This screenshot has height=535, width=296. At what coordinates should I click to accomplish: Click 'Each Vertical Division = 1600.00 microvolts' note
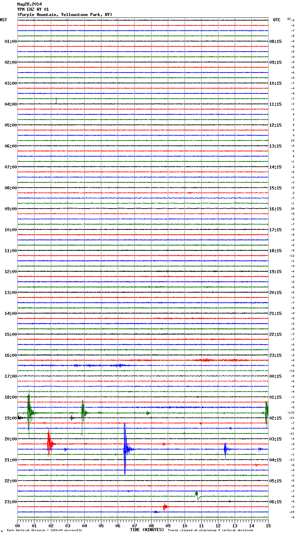click(44, 530)
